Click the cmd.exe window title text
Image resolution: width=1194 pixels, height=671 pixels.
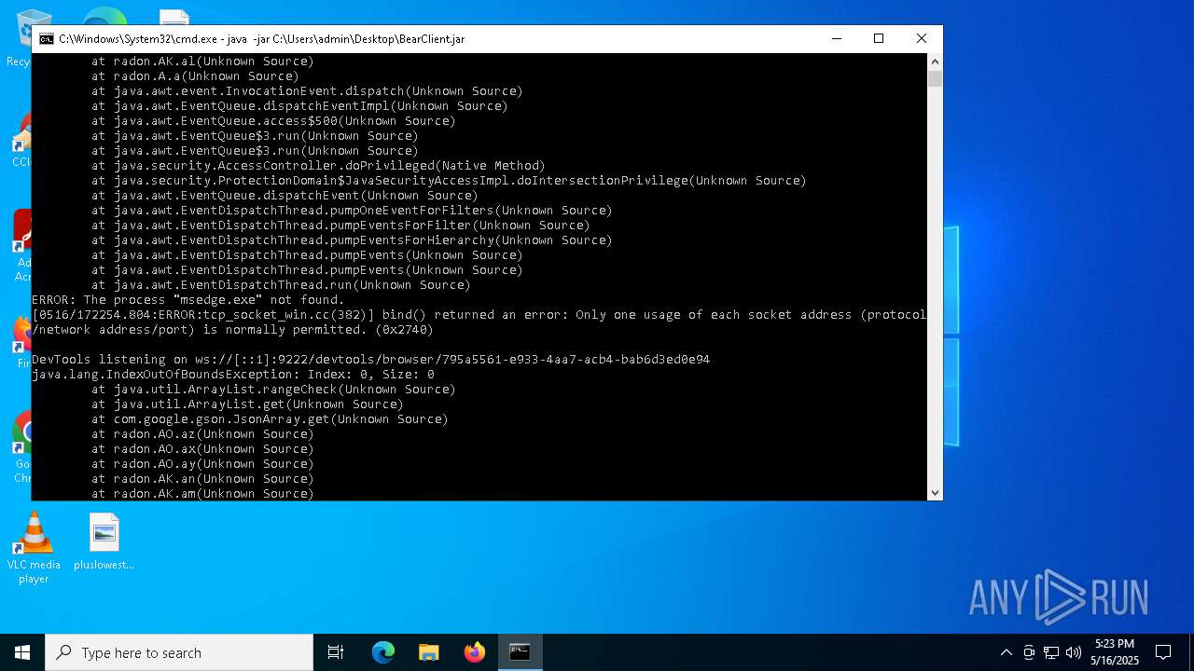(261, 39)
